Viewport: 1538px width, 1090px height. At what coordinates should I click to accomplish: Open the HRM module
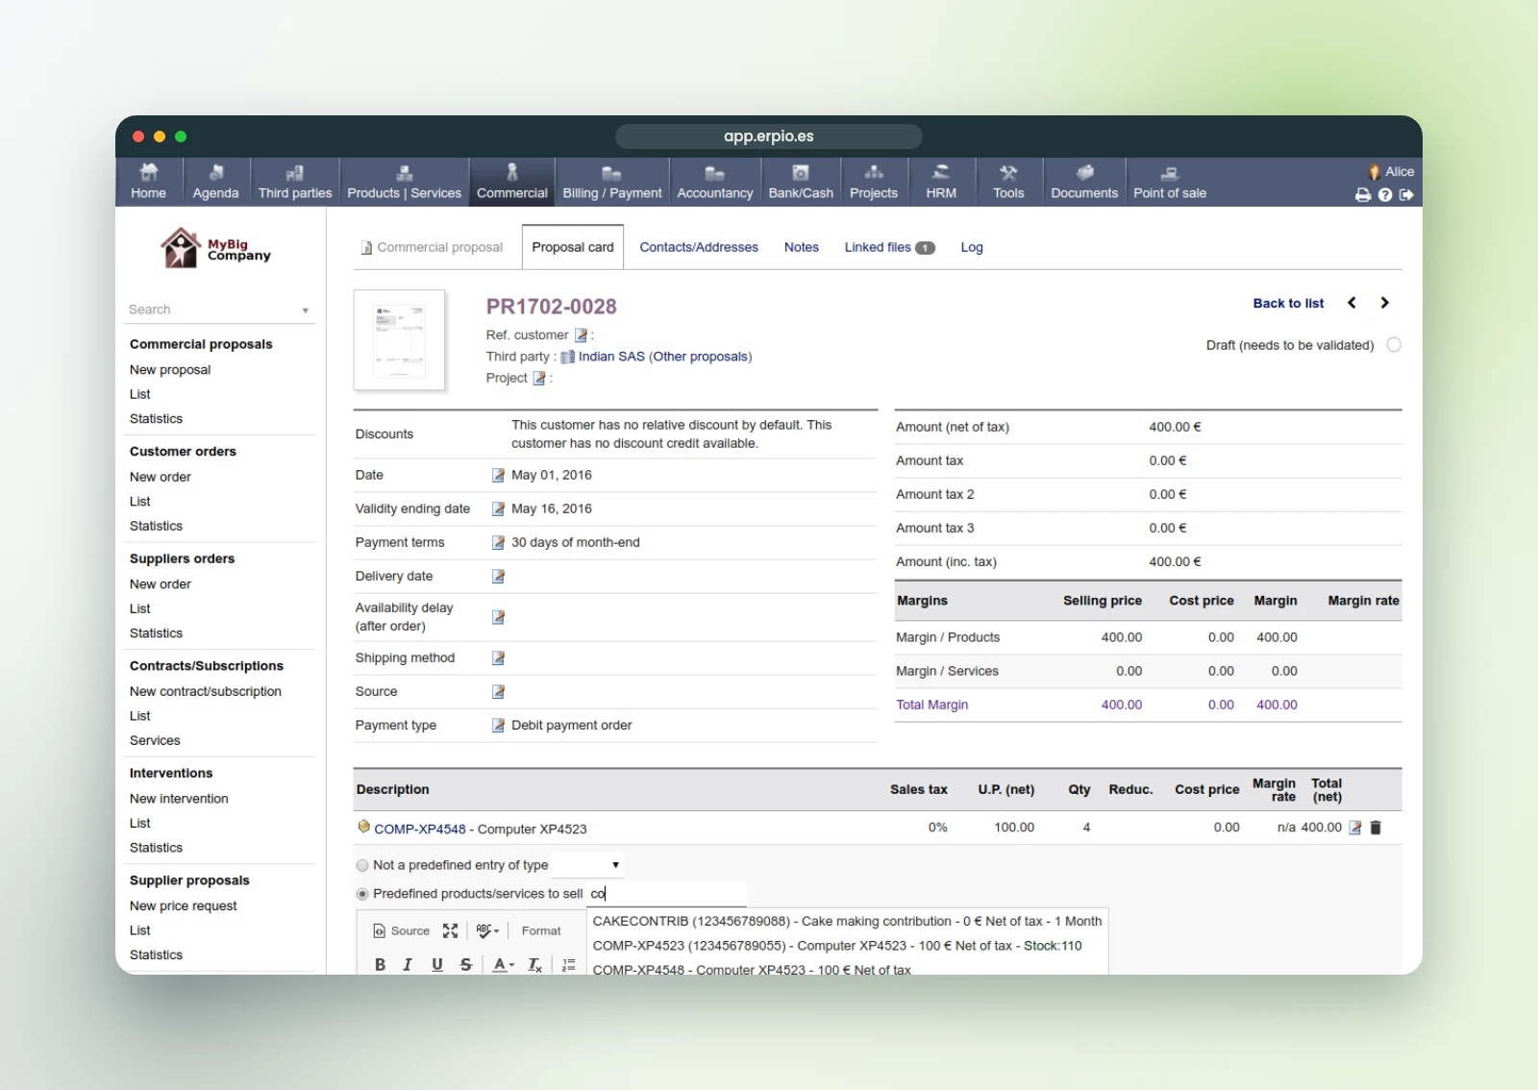point(941,182)
